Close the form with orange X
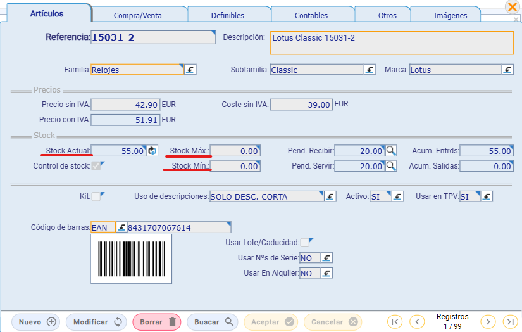This screenshot has width=522, height=332. pos(513,7)
